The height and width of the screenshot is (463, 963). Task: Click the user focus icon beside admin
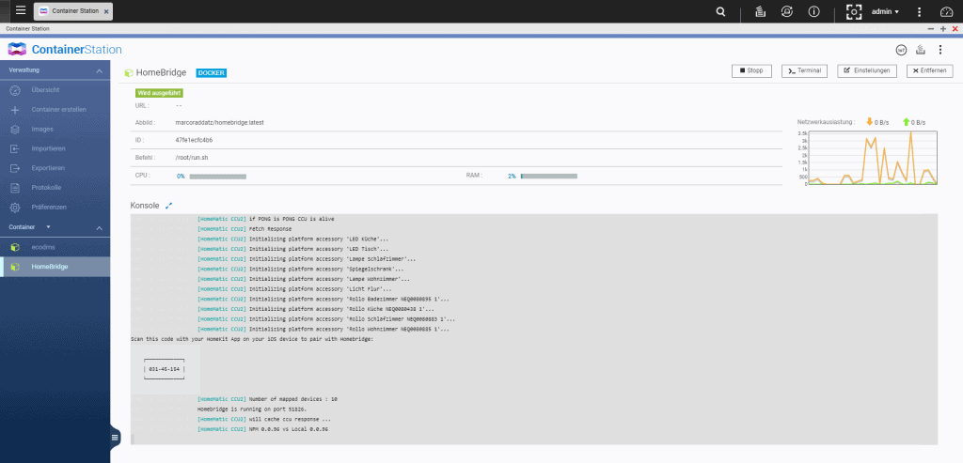pos(854,11)
